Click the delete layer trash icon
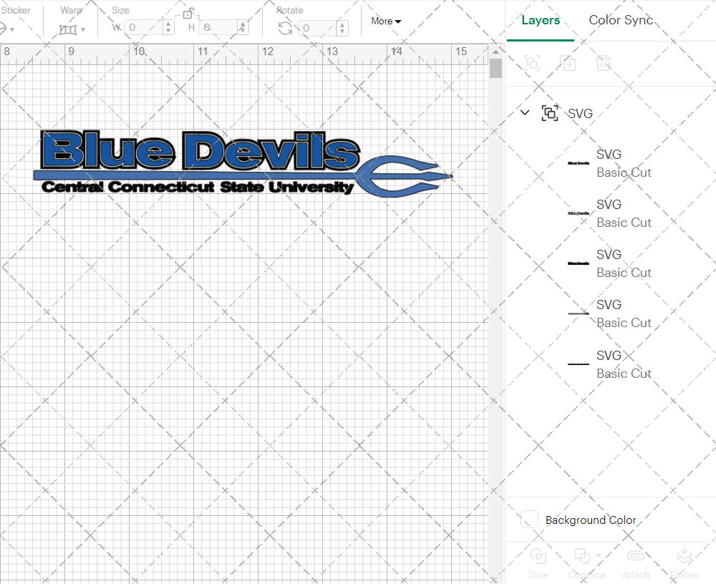 (604, 63)
